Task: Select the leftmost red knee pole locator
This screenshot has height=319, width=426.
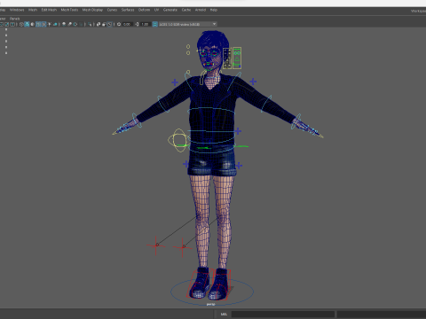Action: pyautogui.click(x=156, y=245)
